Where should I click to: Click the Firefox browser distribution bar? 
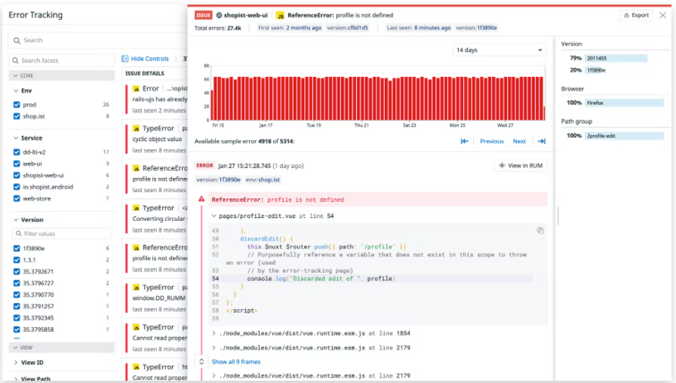click(624, 103)
